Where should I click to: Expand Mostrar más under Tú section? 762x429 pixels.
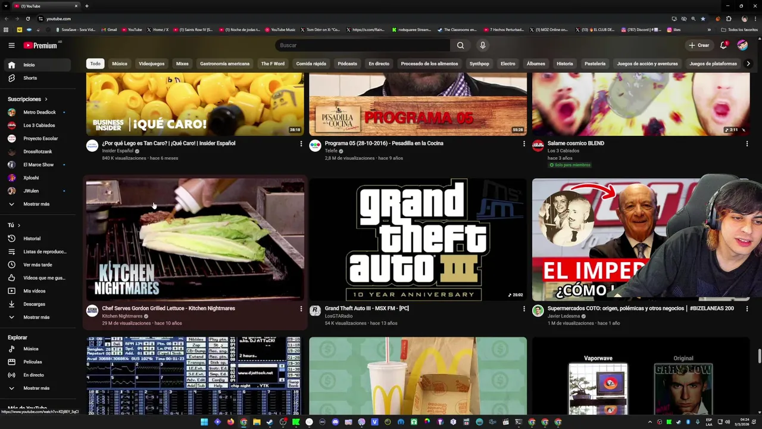click(39, 317)
